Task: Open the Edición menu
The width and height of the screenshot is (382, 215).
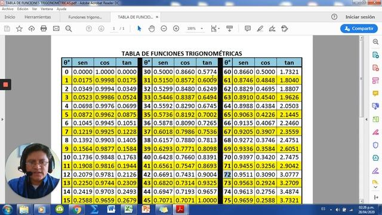Action: tap(23, 9)
